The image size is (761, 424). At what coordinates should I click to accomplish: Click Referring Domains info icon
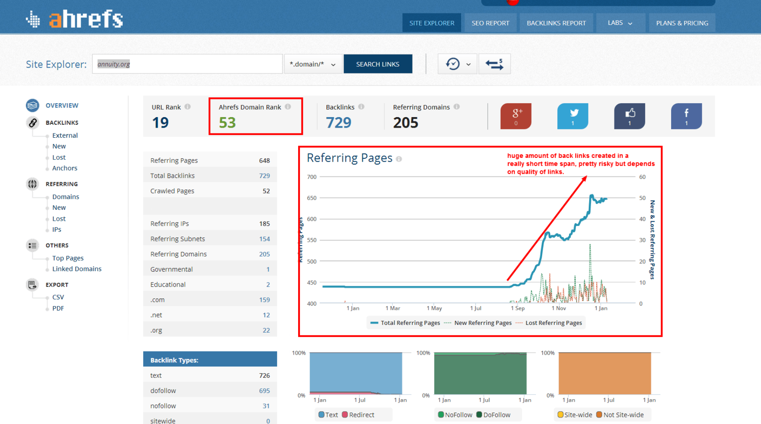[x=457, y=107]
